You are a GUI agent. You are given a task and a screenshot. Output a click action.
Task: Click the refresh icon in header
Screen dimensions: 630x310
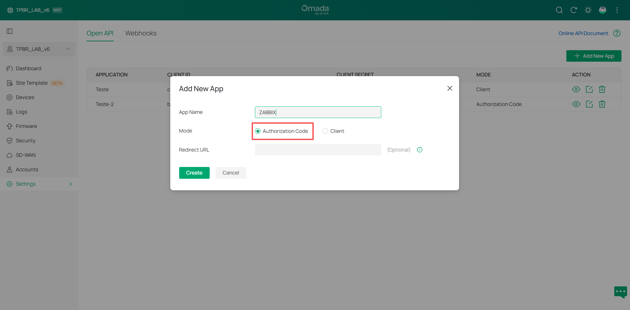574,10
